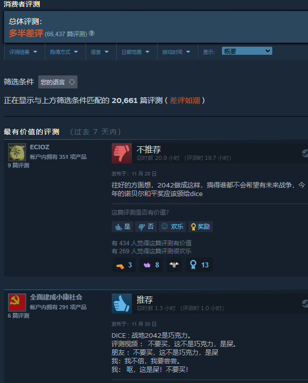This screenshot has height=383, width=308.
Task: Vote 否 on ECIOZ's review
Action: pos(146,227)
